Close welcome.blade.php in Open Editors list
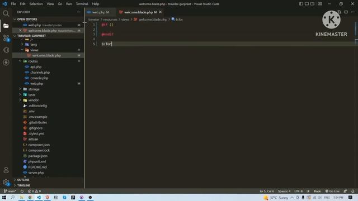 tap(20, 30)
